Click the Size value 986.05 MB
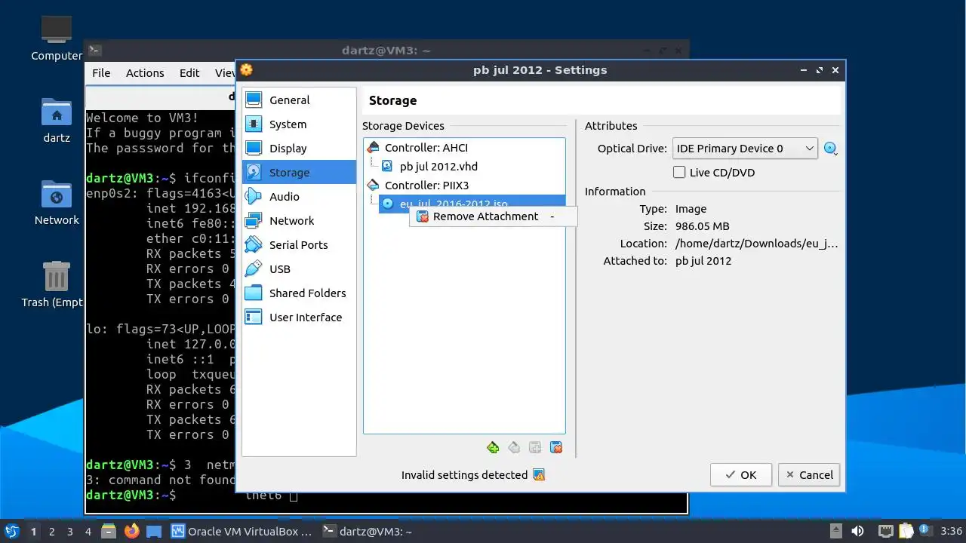Image resolution: width=966 pixels, height=543 pixels. (x=702, y=225)
